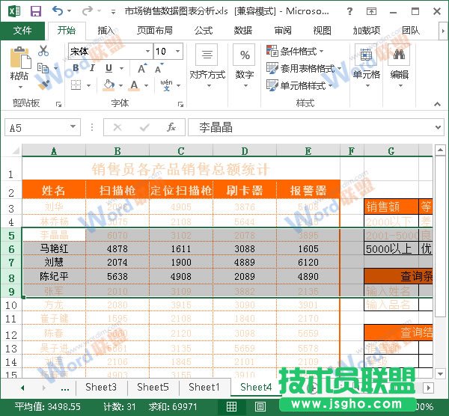449x416 pixels.
Task: Click the Cells (单元格) icon
Action: 366,55
